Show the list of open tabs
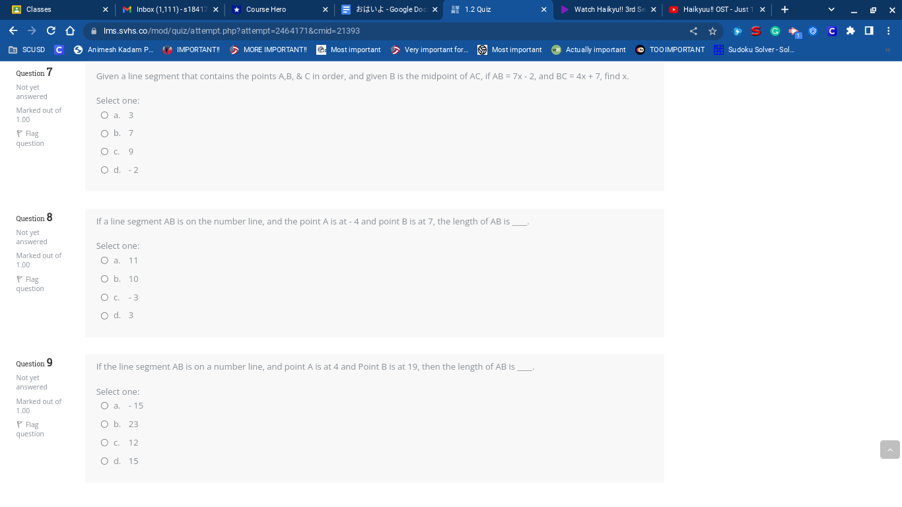Screen dimensions: 902x507 click(x=831, y=10)
